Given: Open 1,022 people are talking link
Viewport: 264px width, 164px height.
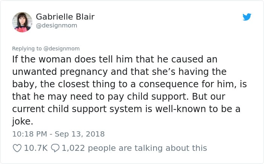Looking at the screenshot, I should (x=134, y=148).
